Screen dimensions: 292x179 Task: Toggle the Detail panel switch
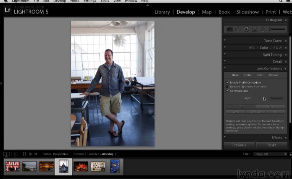tap(225, 61)
